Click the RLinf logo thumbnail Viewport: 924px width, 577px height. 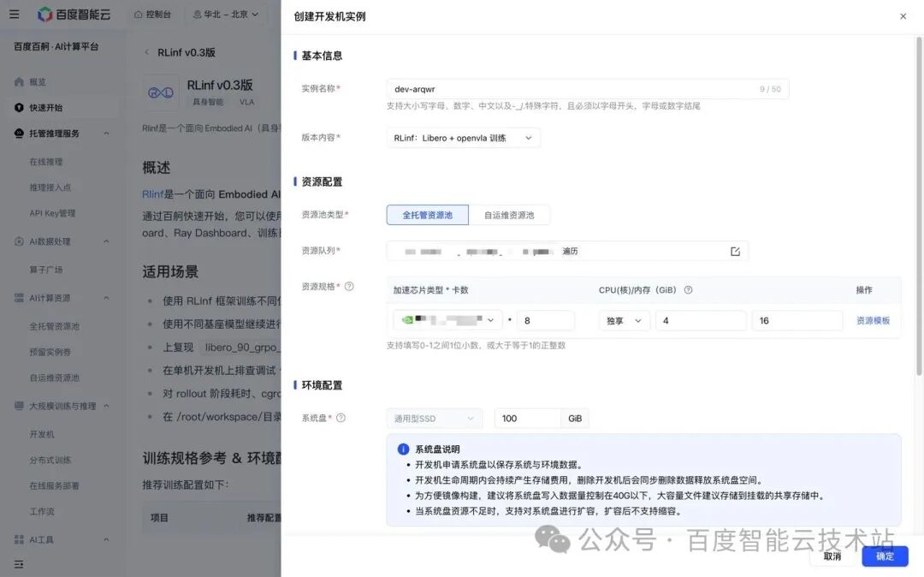[x=160, y=92]
